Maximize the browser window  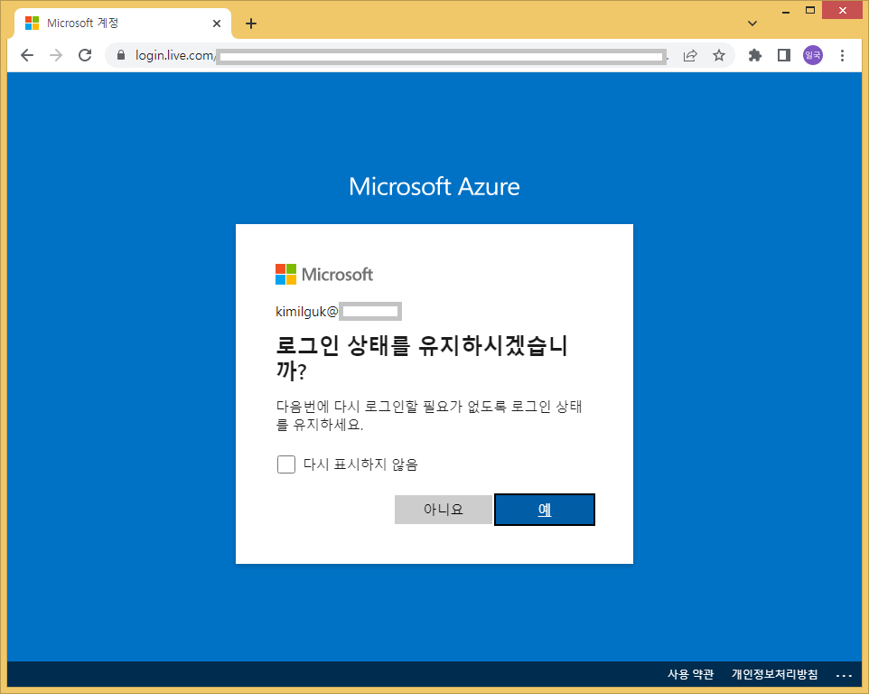point(810,11)
